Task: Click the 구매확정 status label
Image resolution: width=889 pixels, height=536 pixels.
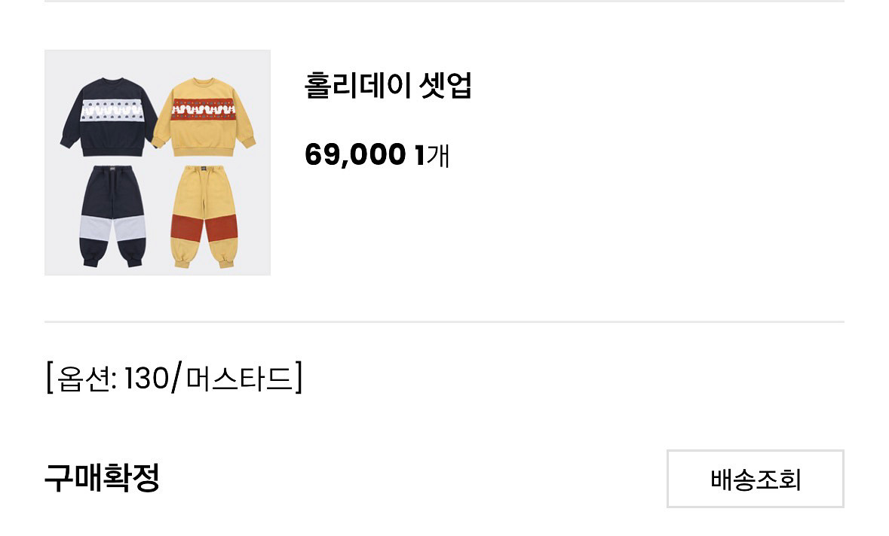Action: coord(102,478)
